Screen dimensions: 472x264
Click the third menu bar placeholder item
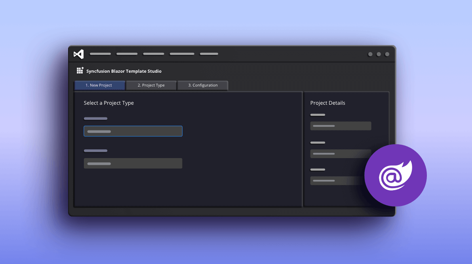[x=153, y=54]
